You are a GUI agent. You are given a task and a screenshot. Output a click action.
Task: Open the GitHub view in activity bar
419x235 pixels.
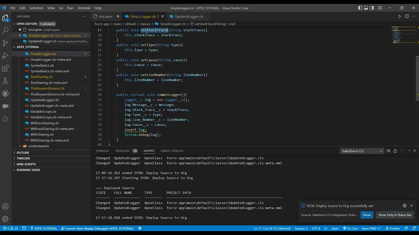(x=5, y=94)
